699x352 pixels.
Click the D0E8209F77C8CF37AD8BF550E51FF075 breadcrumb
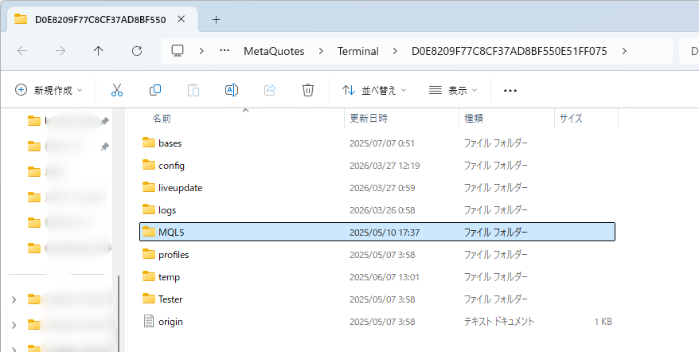[x=509, y=51]
